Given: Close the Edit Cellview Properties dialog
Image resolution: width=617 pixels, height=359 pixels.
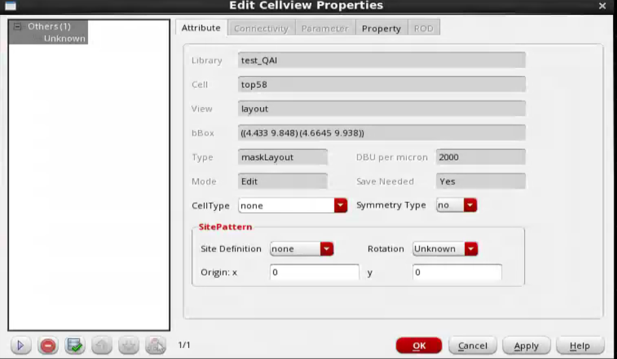Looking at the screenshot, I should click(x=602, y=6).
